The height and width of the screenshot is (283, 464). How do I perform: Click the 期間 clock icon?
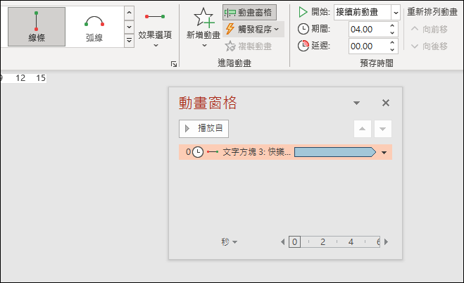303,29
